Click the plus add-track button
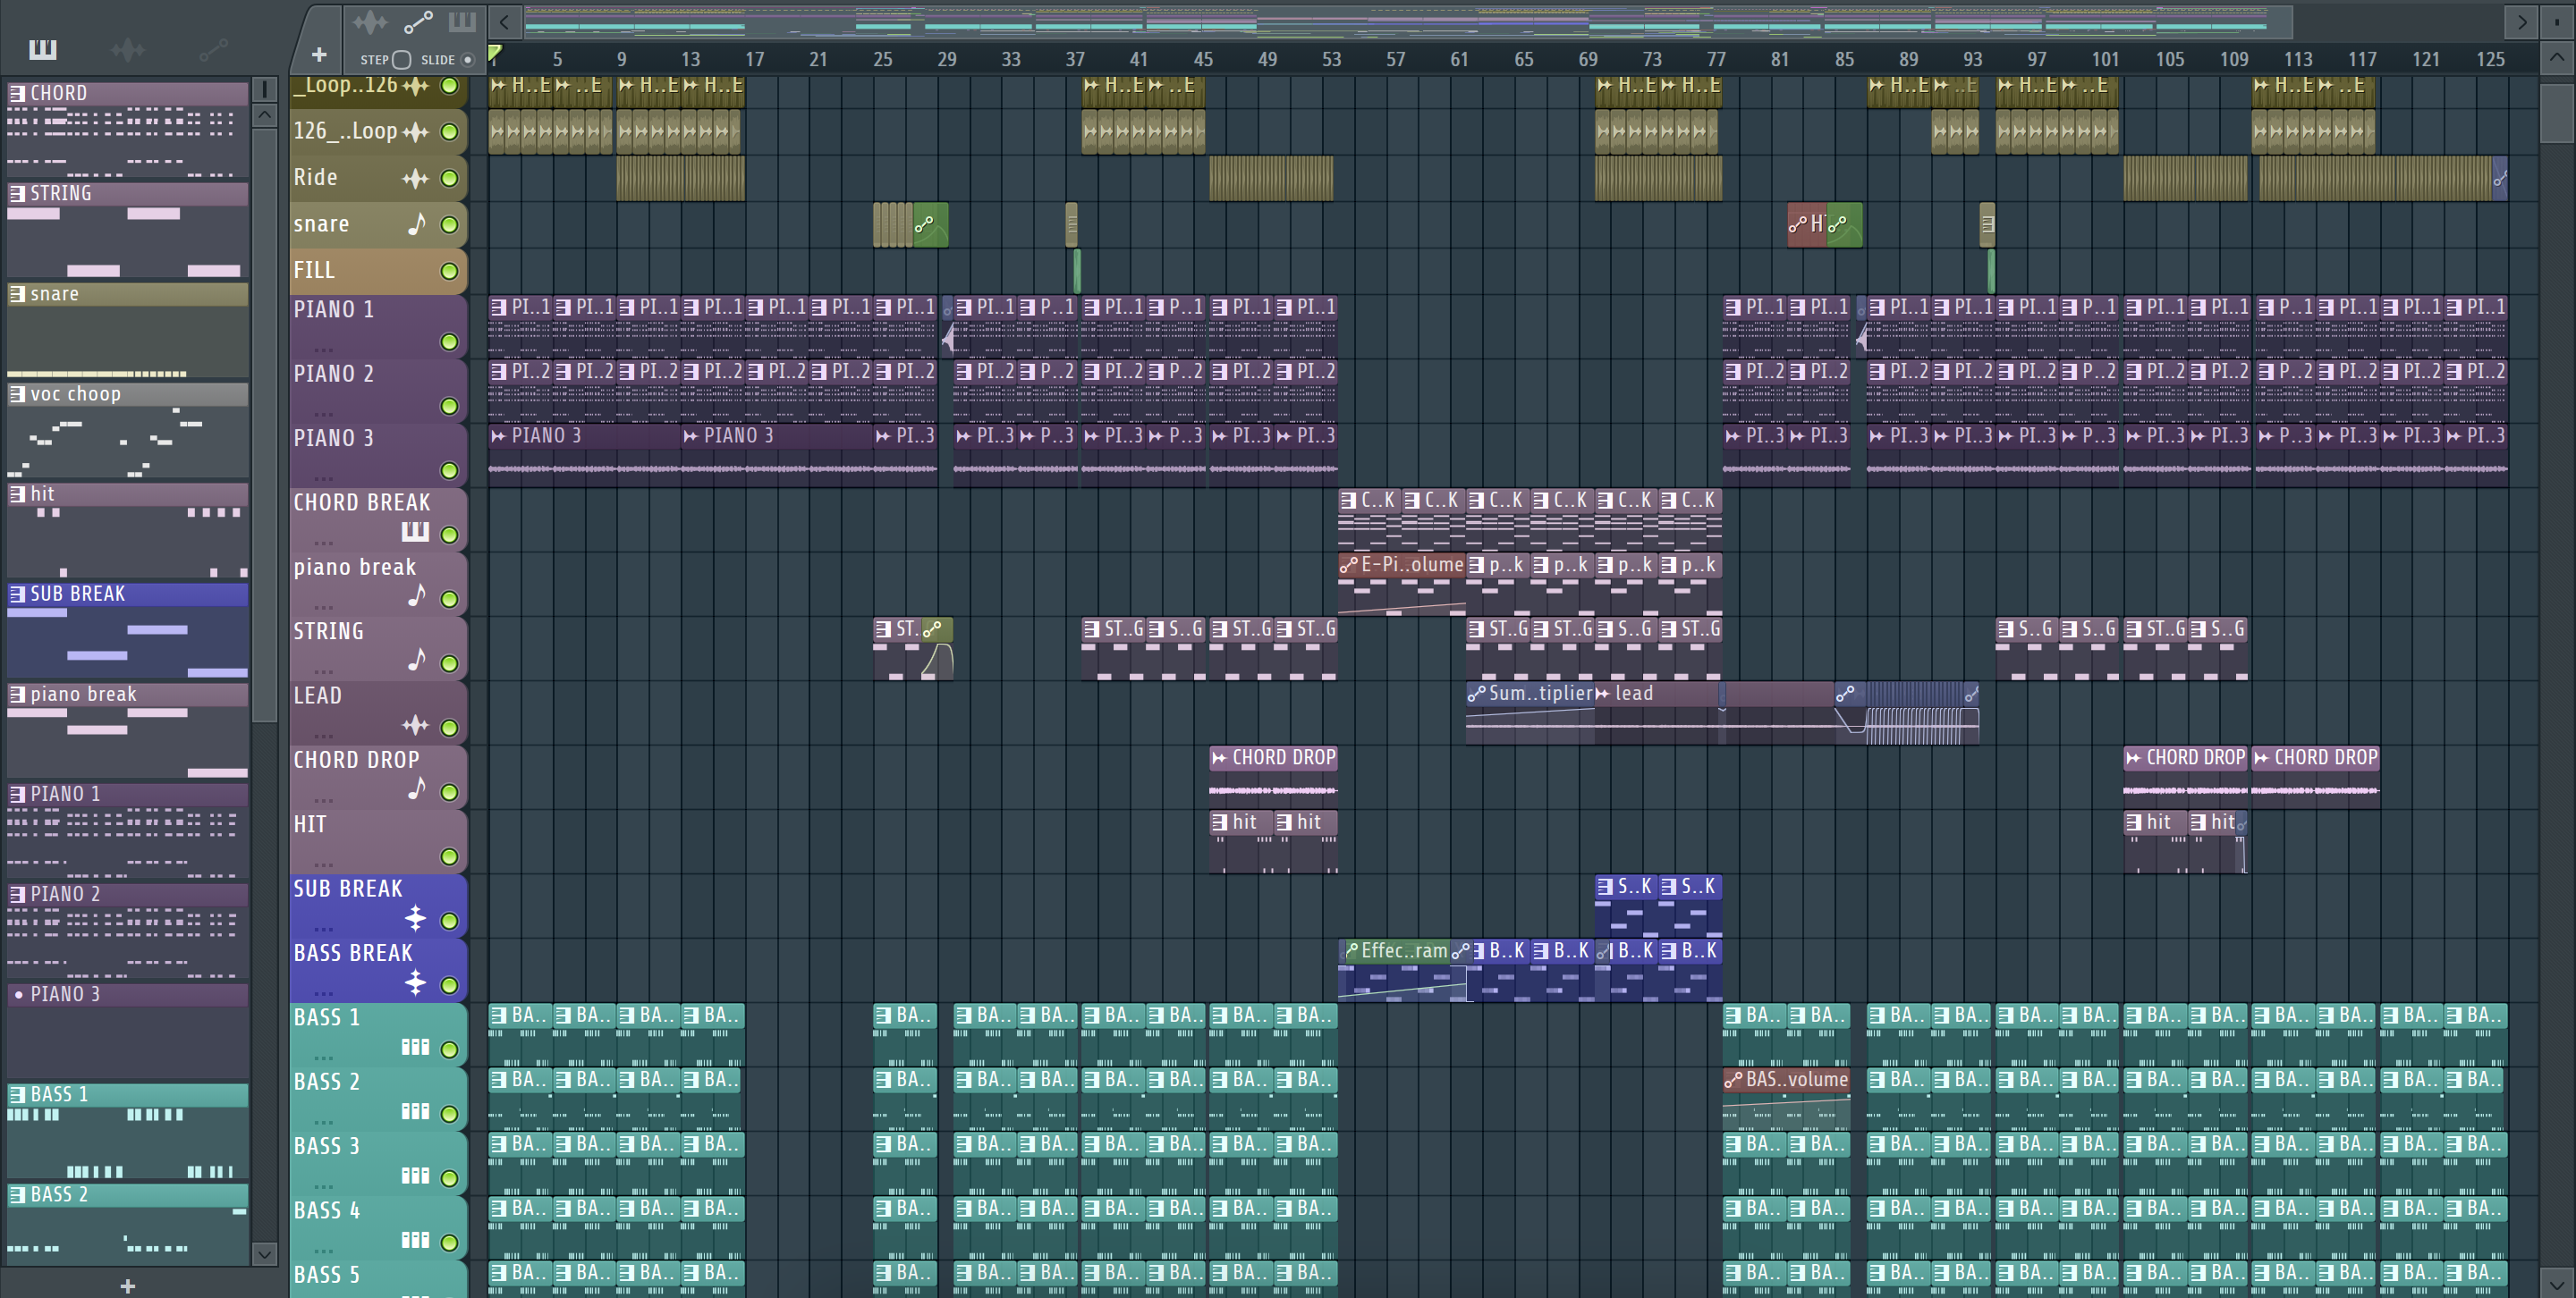 (x=319, y=55)
